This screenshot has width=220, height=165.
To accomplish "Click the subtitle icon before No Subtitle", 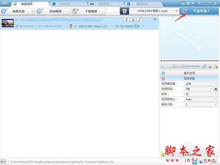I will click(117, 26).
